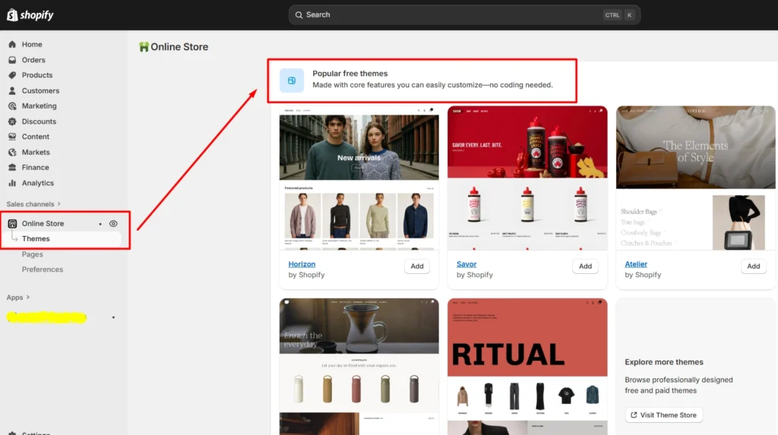778x435 pixels.
Task: Click the Explore more themes heading
Action: point(664,361)
